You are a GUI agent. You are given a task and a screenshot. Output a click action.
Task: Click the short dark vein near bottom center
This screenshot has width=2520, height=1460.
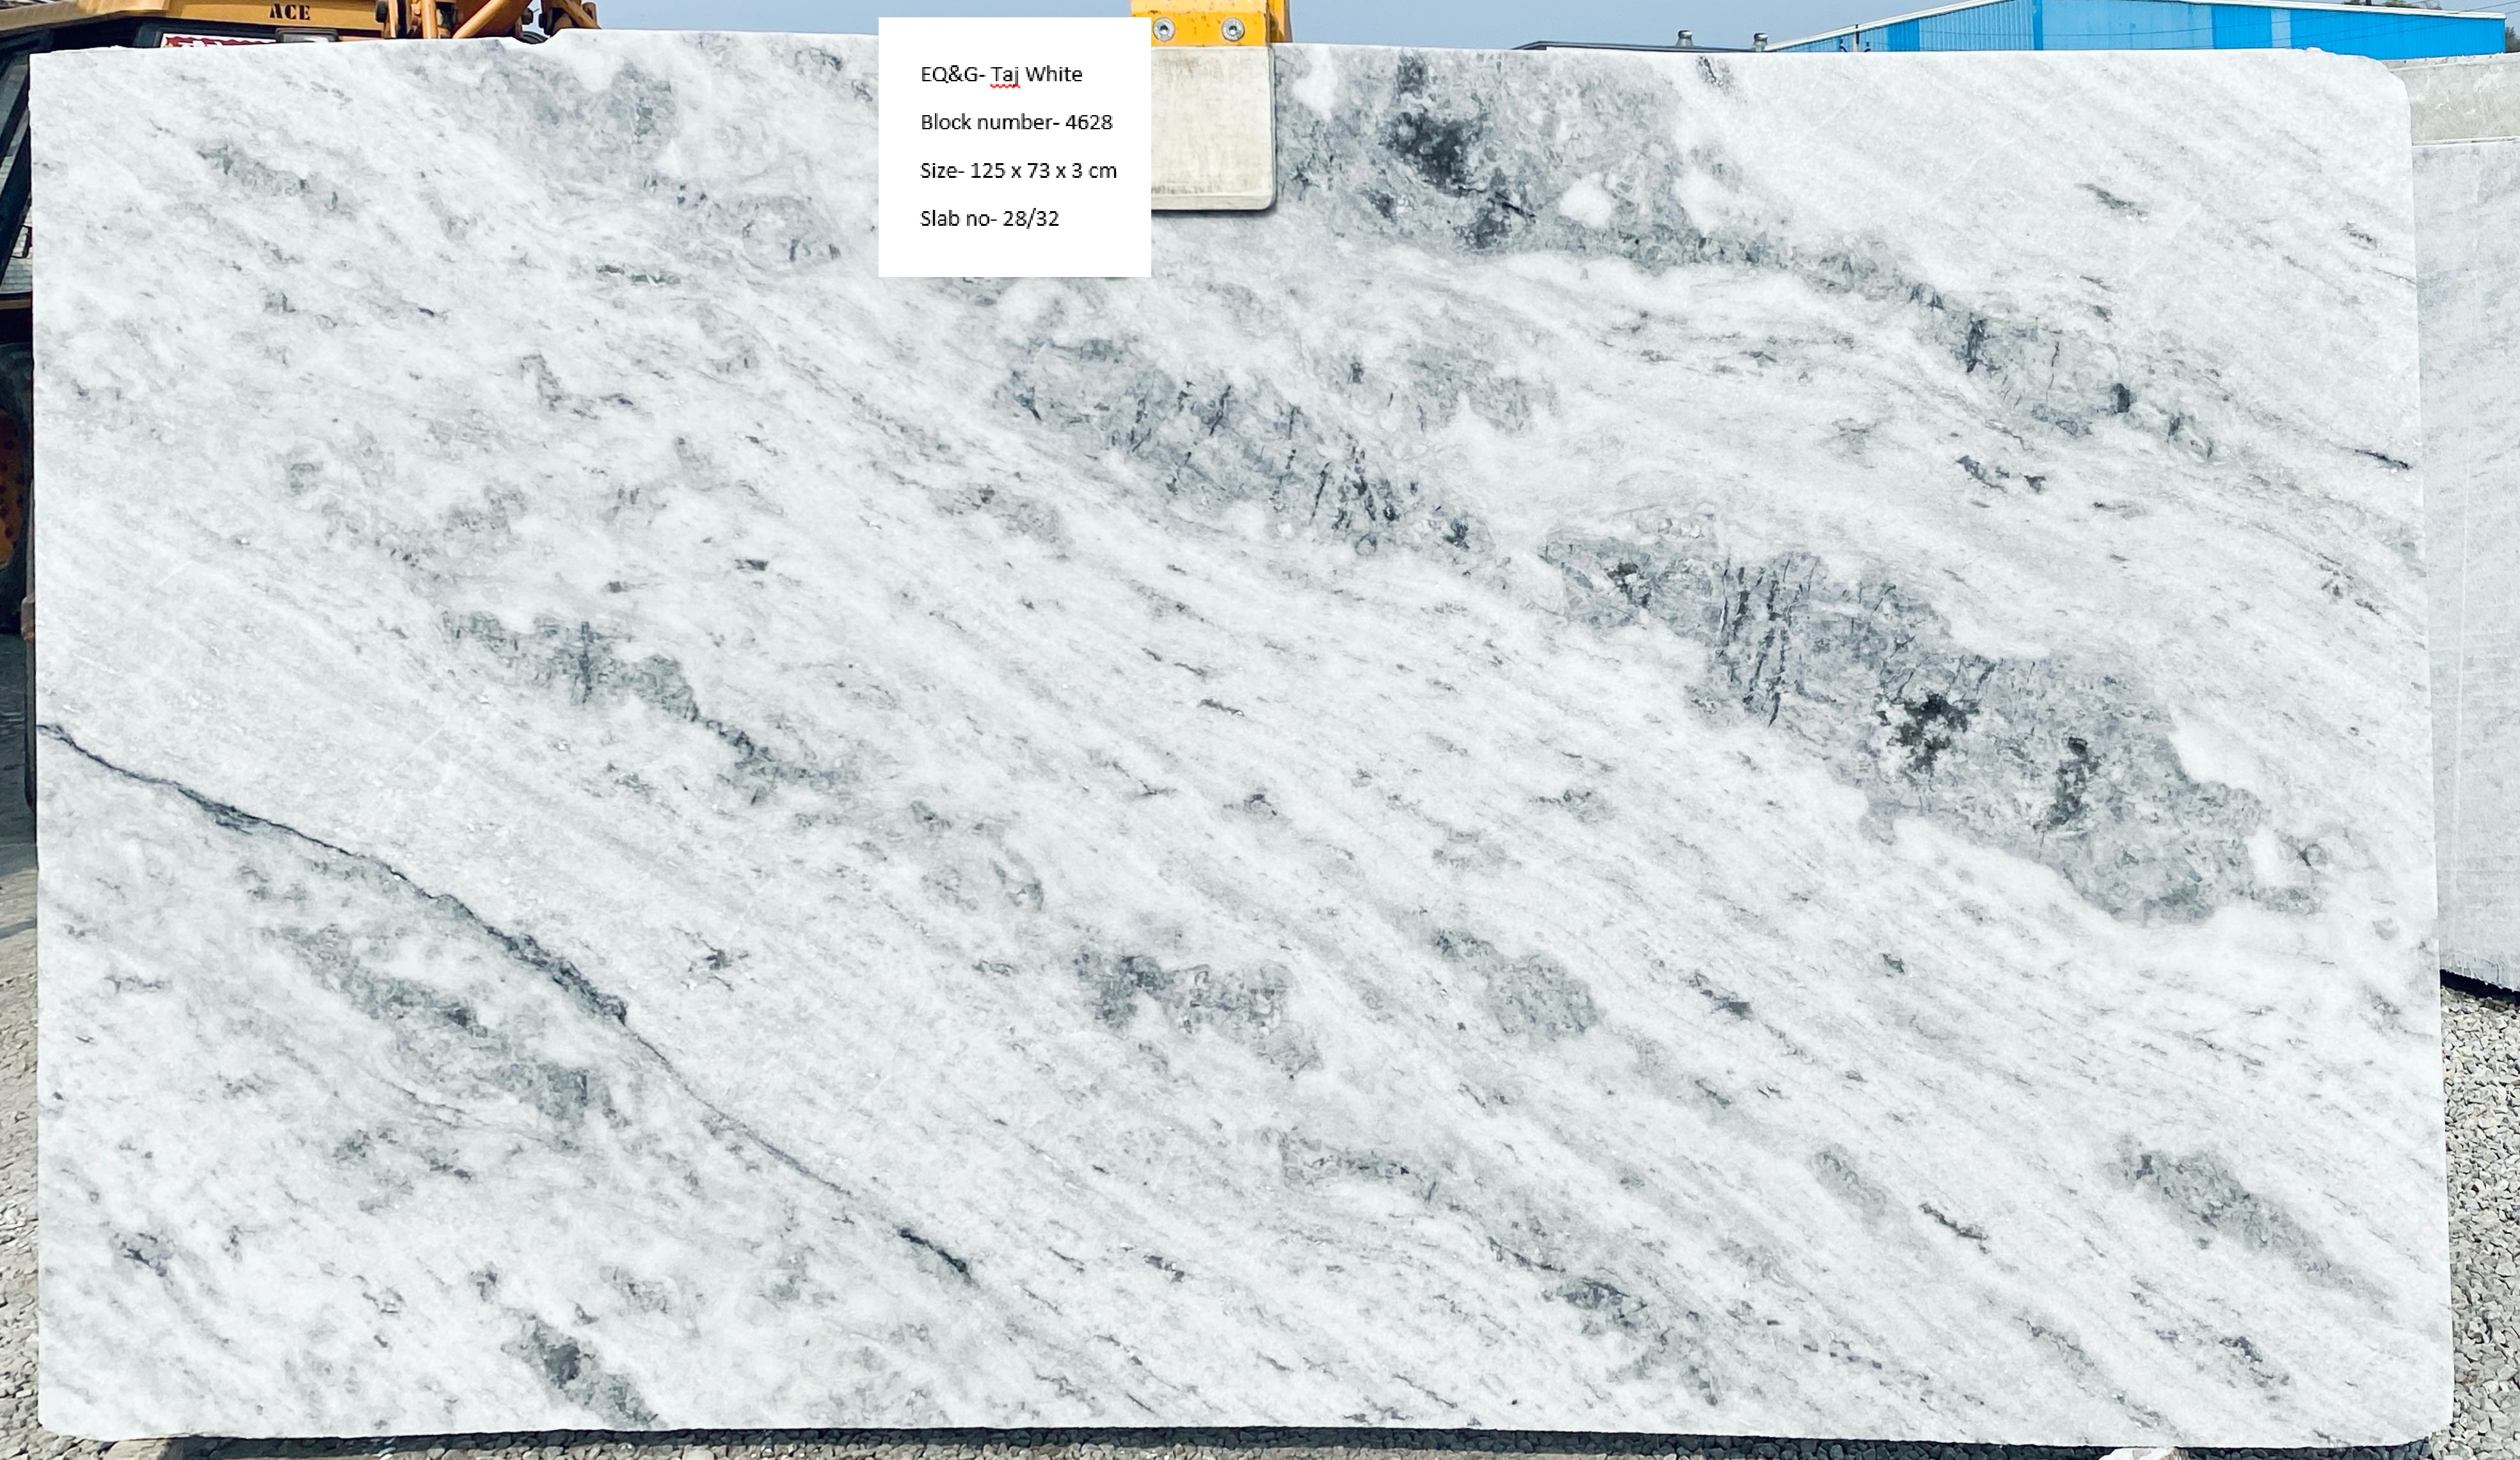pos(935,1250)
